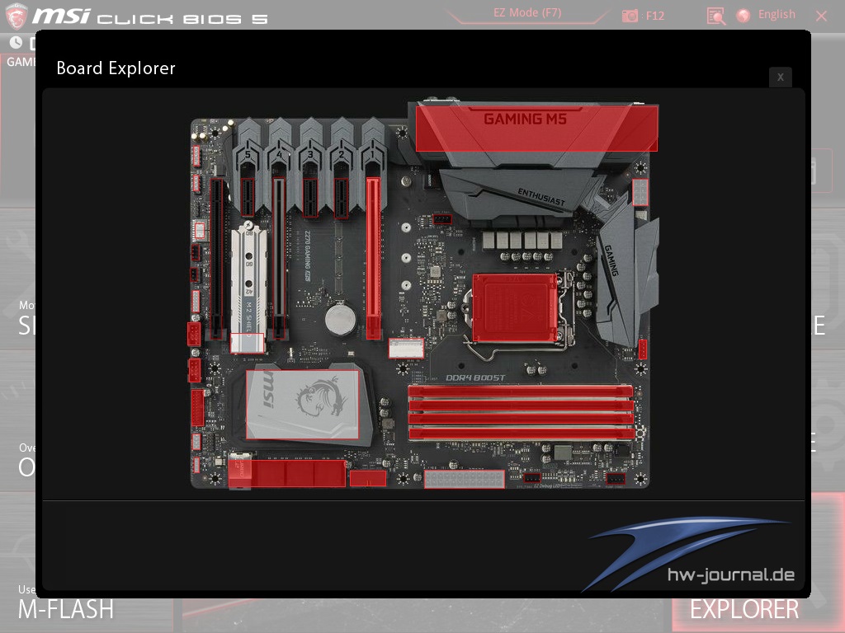Change language via the English label
This screenshot has width=845, height=633.
coord(777,15)
